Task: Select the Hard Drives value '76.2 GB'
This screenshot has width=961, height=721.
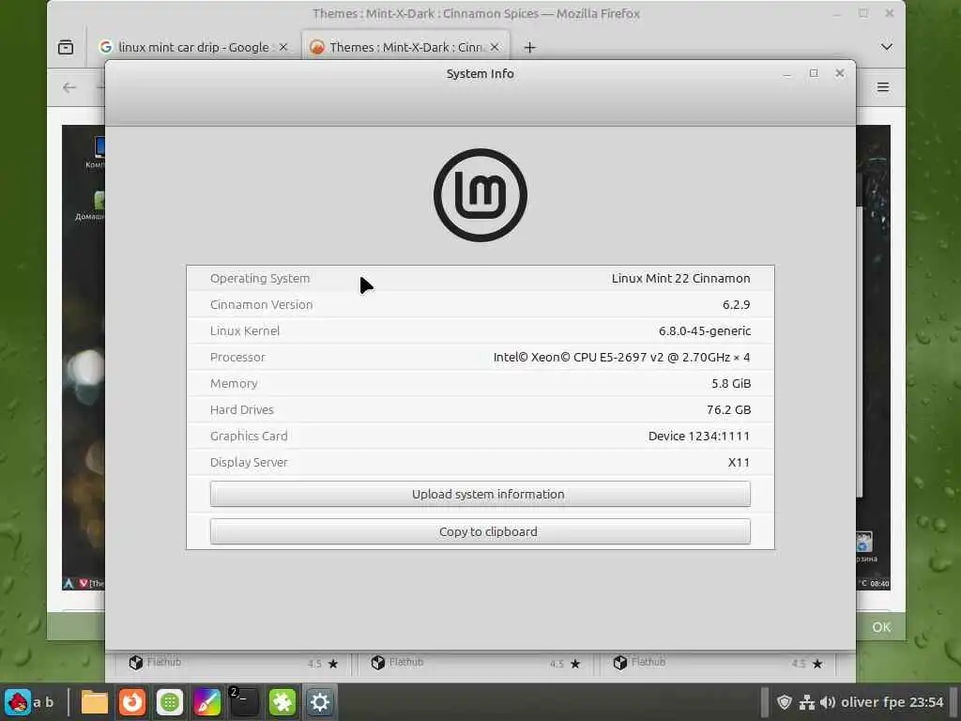Action: (x=728, y=409)
